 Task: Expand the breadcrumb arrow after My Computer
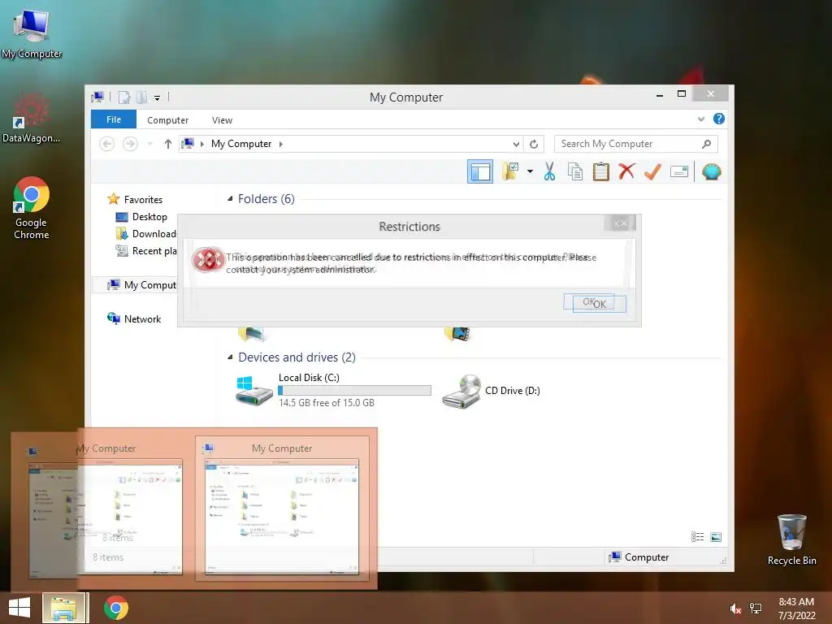[x=280, y=144]
